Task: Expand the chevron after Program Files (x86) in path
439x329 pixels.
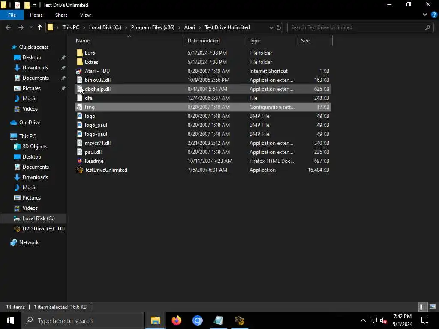Action: pos(179,27)
